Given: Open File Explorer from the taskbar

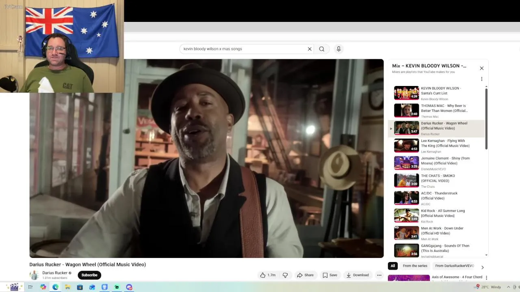Looking at the screenshot, I should tap(67, 287).
